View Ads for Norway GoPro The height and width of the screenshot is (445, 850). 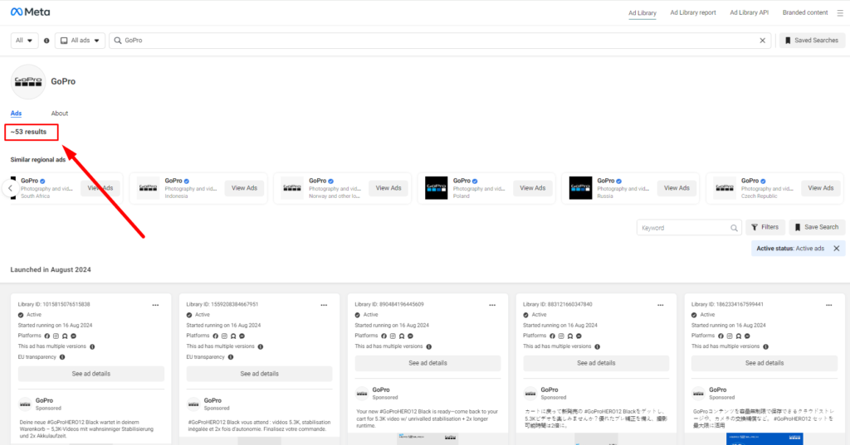pyautogui.click(x=388, y=188)
